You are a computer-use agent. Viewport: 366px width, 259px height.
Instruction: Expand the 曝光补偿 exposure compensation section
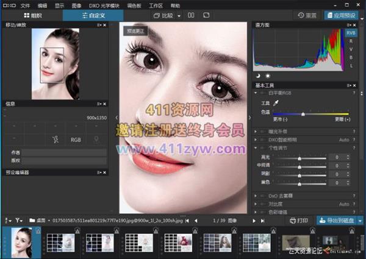coord(256,131)
